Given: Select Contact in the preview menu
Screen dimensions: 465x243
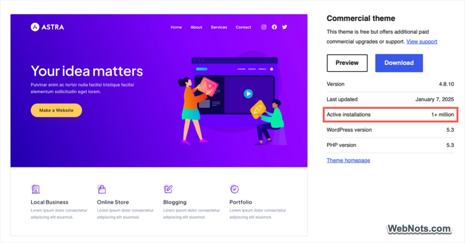Looking at the screenshot, I should click(x=243, y=27).
